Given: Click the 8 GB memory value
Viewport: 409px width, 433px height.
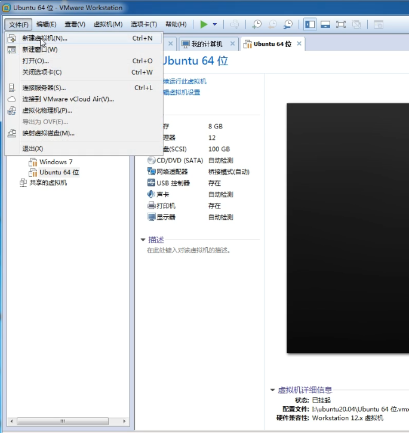Looking at the screenshot, I should [216, 127].
